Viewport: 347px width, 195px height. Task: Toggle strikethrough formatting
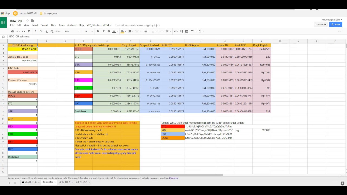pyautogui.click(x=109, y=31)
